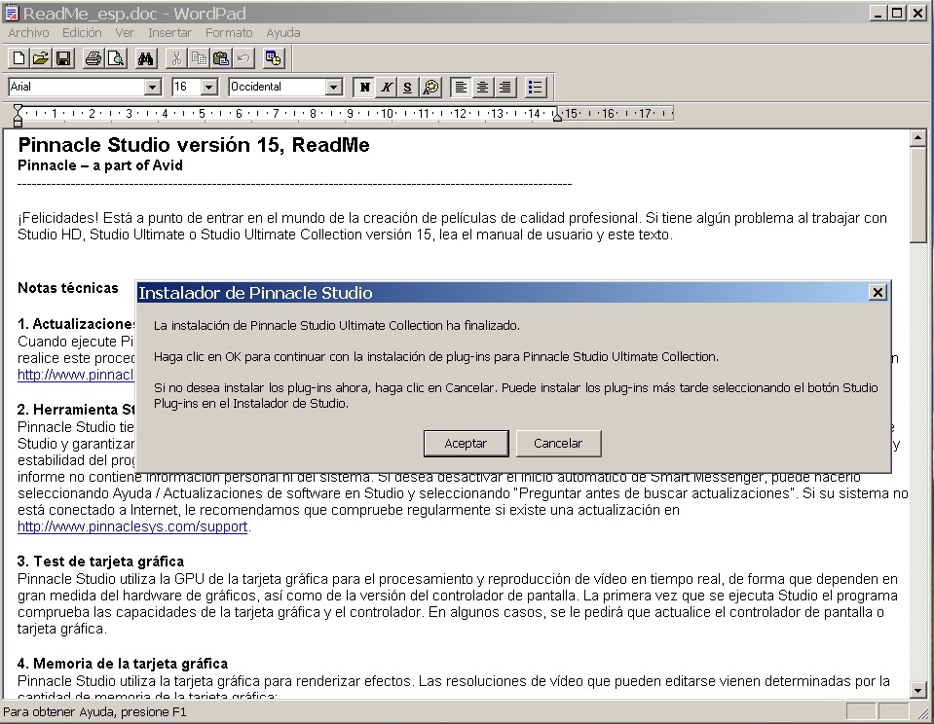
Task: Click the bullet list toolbar button
Action: [536, 88]
